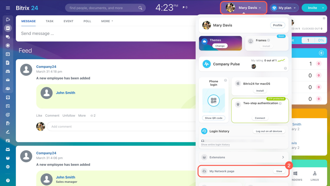Viewport: 330px width, 186px height.
Task: Click Show QR code button
Action: coord(213,118)
